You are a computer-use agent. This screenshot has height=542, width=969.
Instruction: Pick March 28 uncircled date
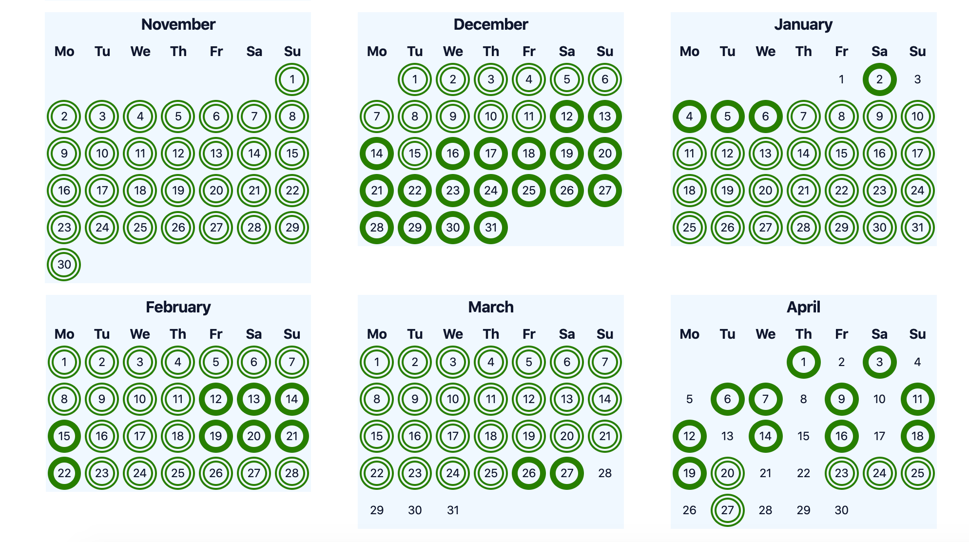pos(605,473)
